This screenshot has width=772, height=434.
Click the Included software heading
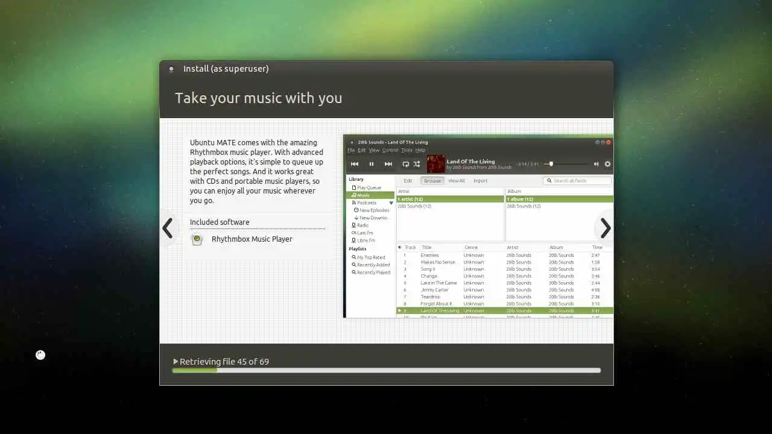[220, 222]
